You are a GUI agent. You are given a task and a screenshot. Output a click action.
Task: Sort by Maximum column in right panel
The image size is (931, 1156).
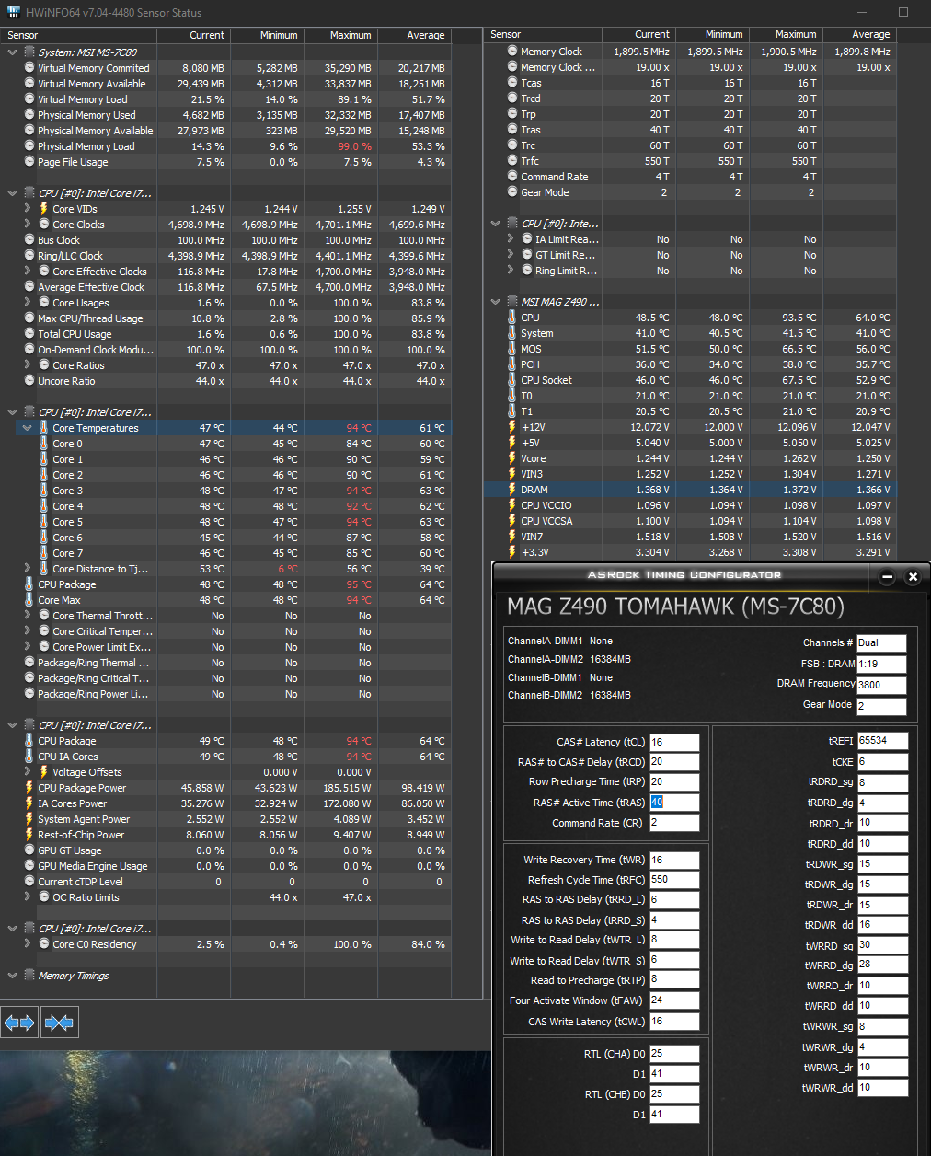click(786, 34)
